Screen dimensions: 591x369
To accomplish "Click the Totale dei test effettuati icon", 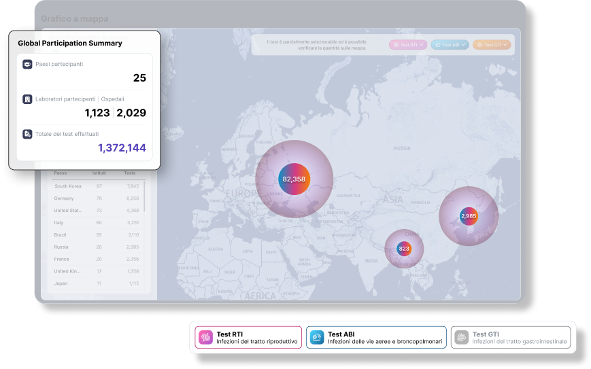I will click(27, 134).
